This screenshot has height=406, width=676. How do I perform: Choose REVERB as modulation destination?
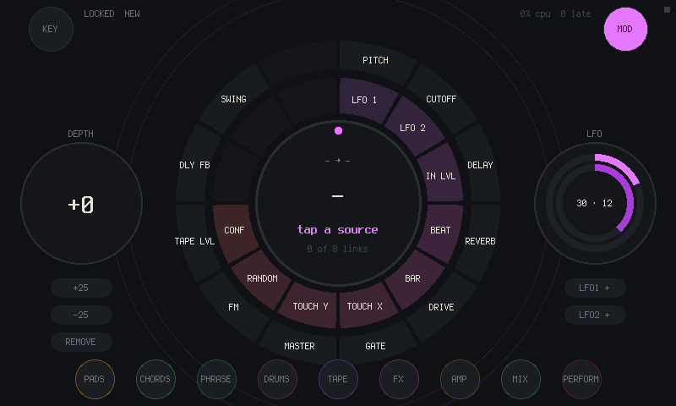click(480, 242)
